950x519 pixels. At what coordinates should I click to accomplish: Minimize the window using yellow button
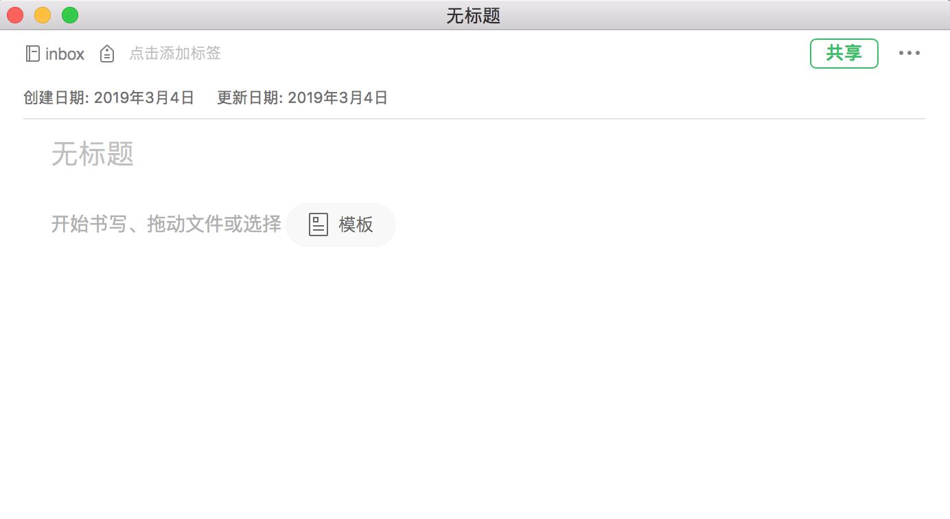pyautogui.click(x=43, y=15)
